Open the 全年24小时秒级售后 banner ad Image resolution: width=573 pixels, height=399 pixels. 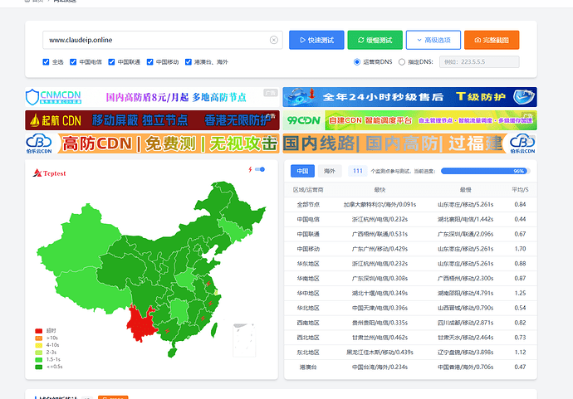pos(409,97)
